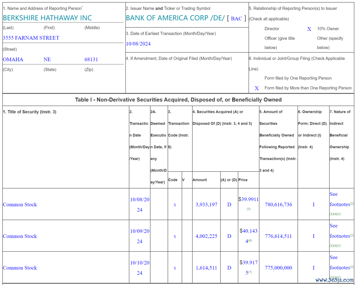
Task: Click the BAC ticker symbol
Action: (236, 18)
